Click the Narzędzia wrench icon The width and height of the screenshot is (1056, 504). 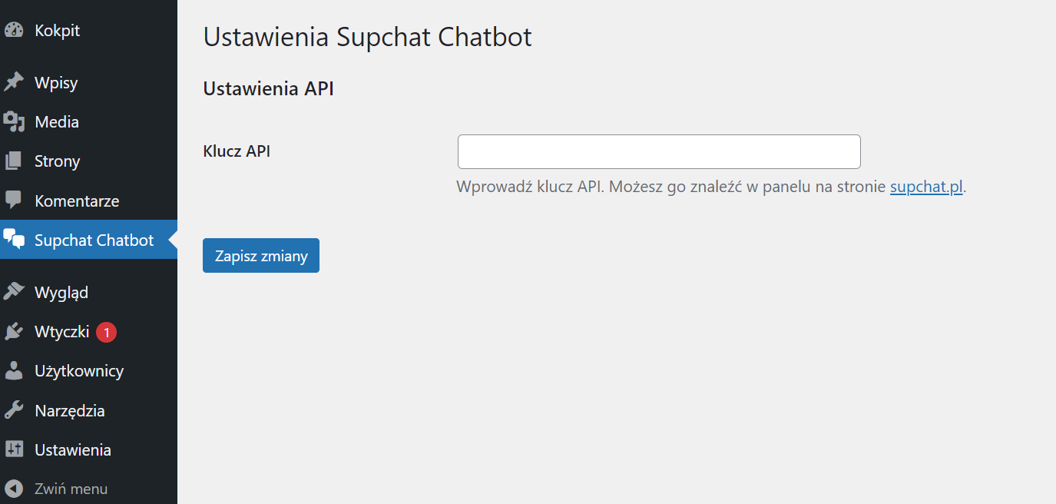pos(14,410)
